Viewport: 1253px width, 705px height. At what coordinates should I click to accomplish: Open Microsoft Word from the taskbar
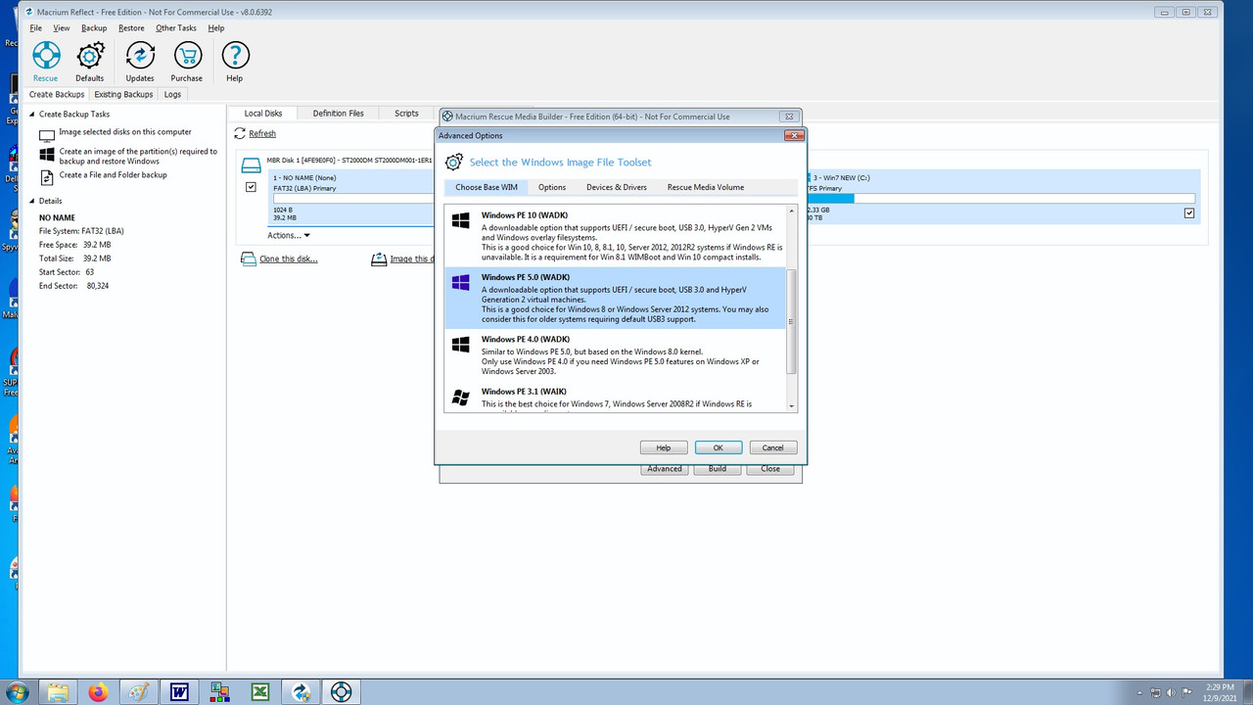coord(179,692)
